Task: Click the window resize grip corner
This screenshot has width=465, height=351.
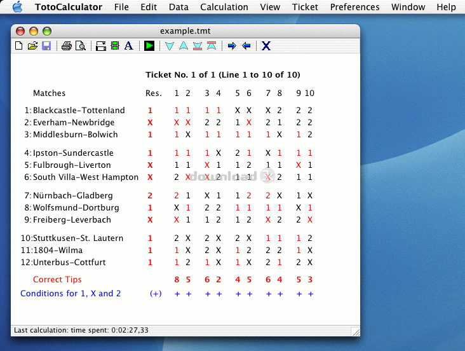Action: pyautogui.click(x=356, y=332)
